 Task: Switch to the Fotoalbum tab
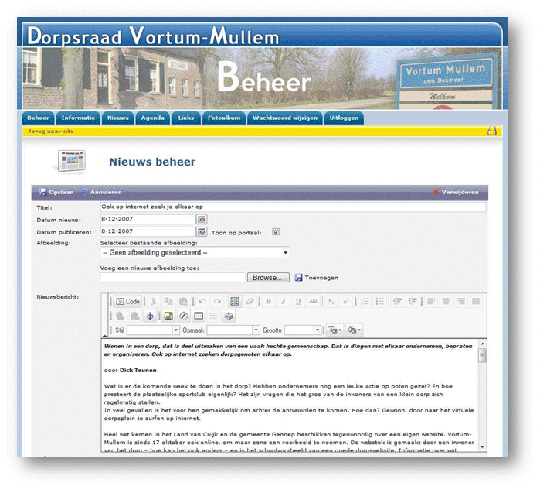coord(223,118)
